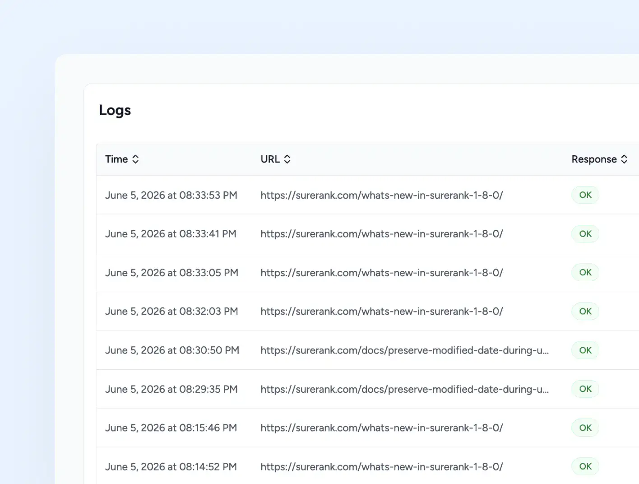The image size is (639, 484).
Task: Click the preserve-modified-date URL at 08:30:50 PM
Action: [405, 350]
